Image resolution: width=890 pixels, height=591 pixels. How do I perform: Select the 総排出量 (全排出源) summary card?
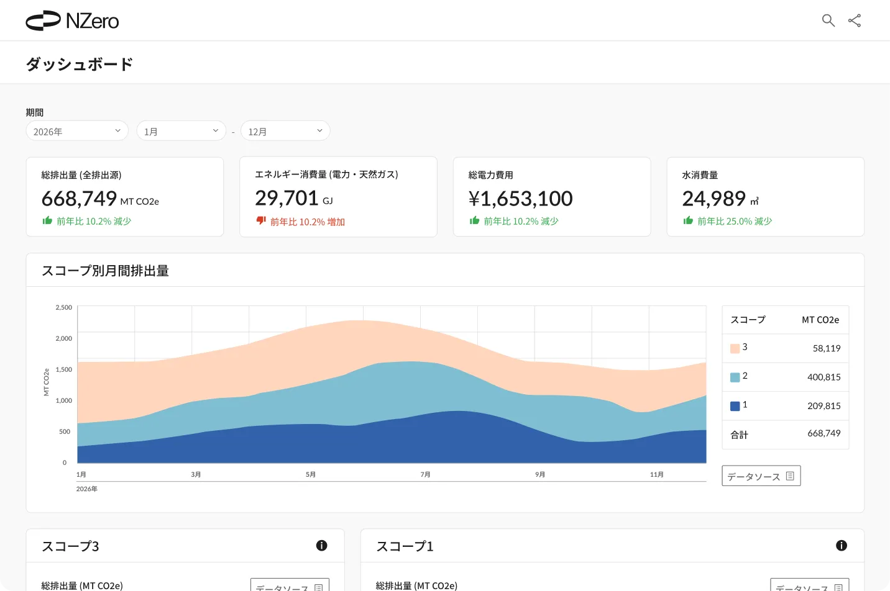pos(125,197)
